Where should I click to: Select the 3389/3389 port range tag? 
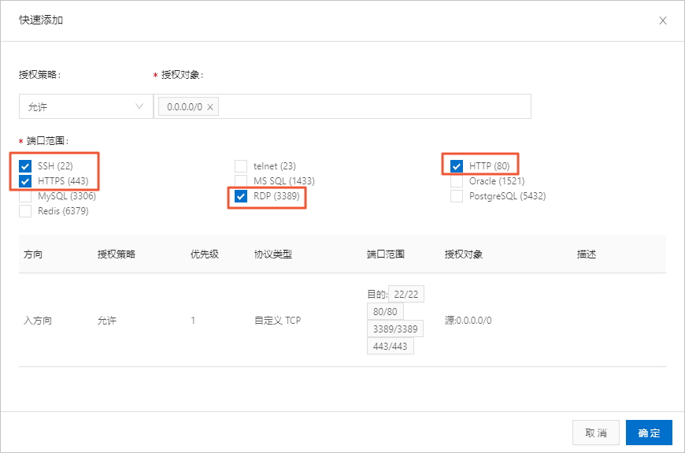[x=395, y=329]
